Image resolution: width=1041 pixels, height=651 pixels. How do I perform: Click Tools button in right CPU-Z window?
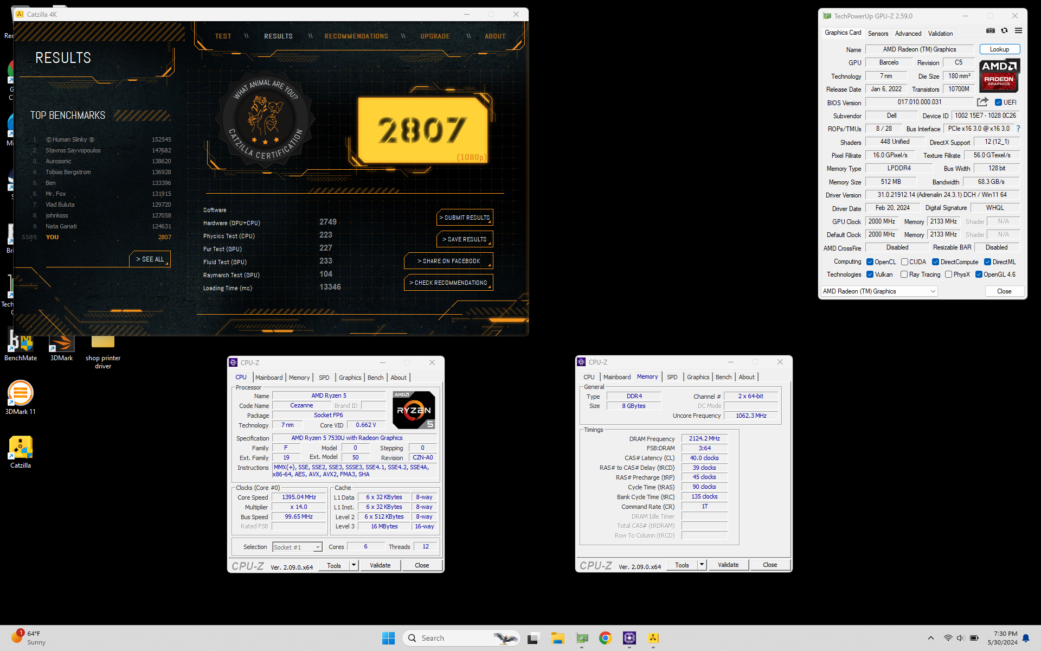(682, 565)
